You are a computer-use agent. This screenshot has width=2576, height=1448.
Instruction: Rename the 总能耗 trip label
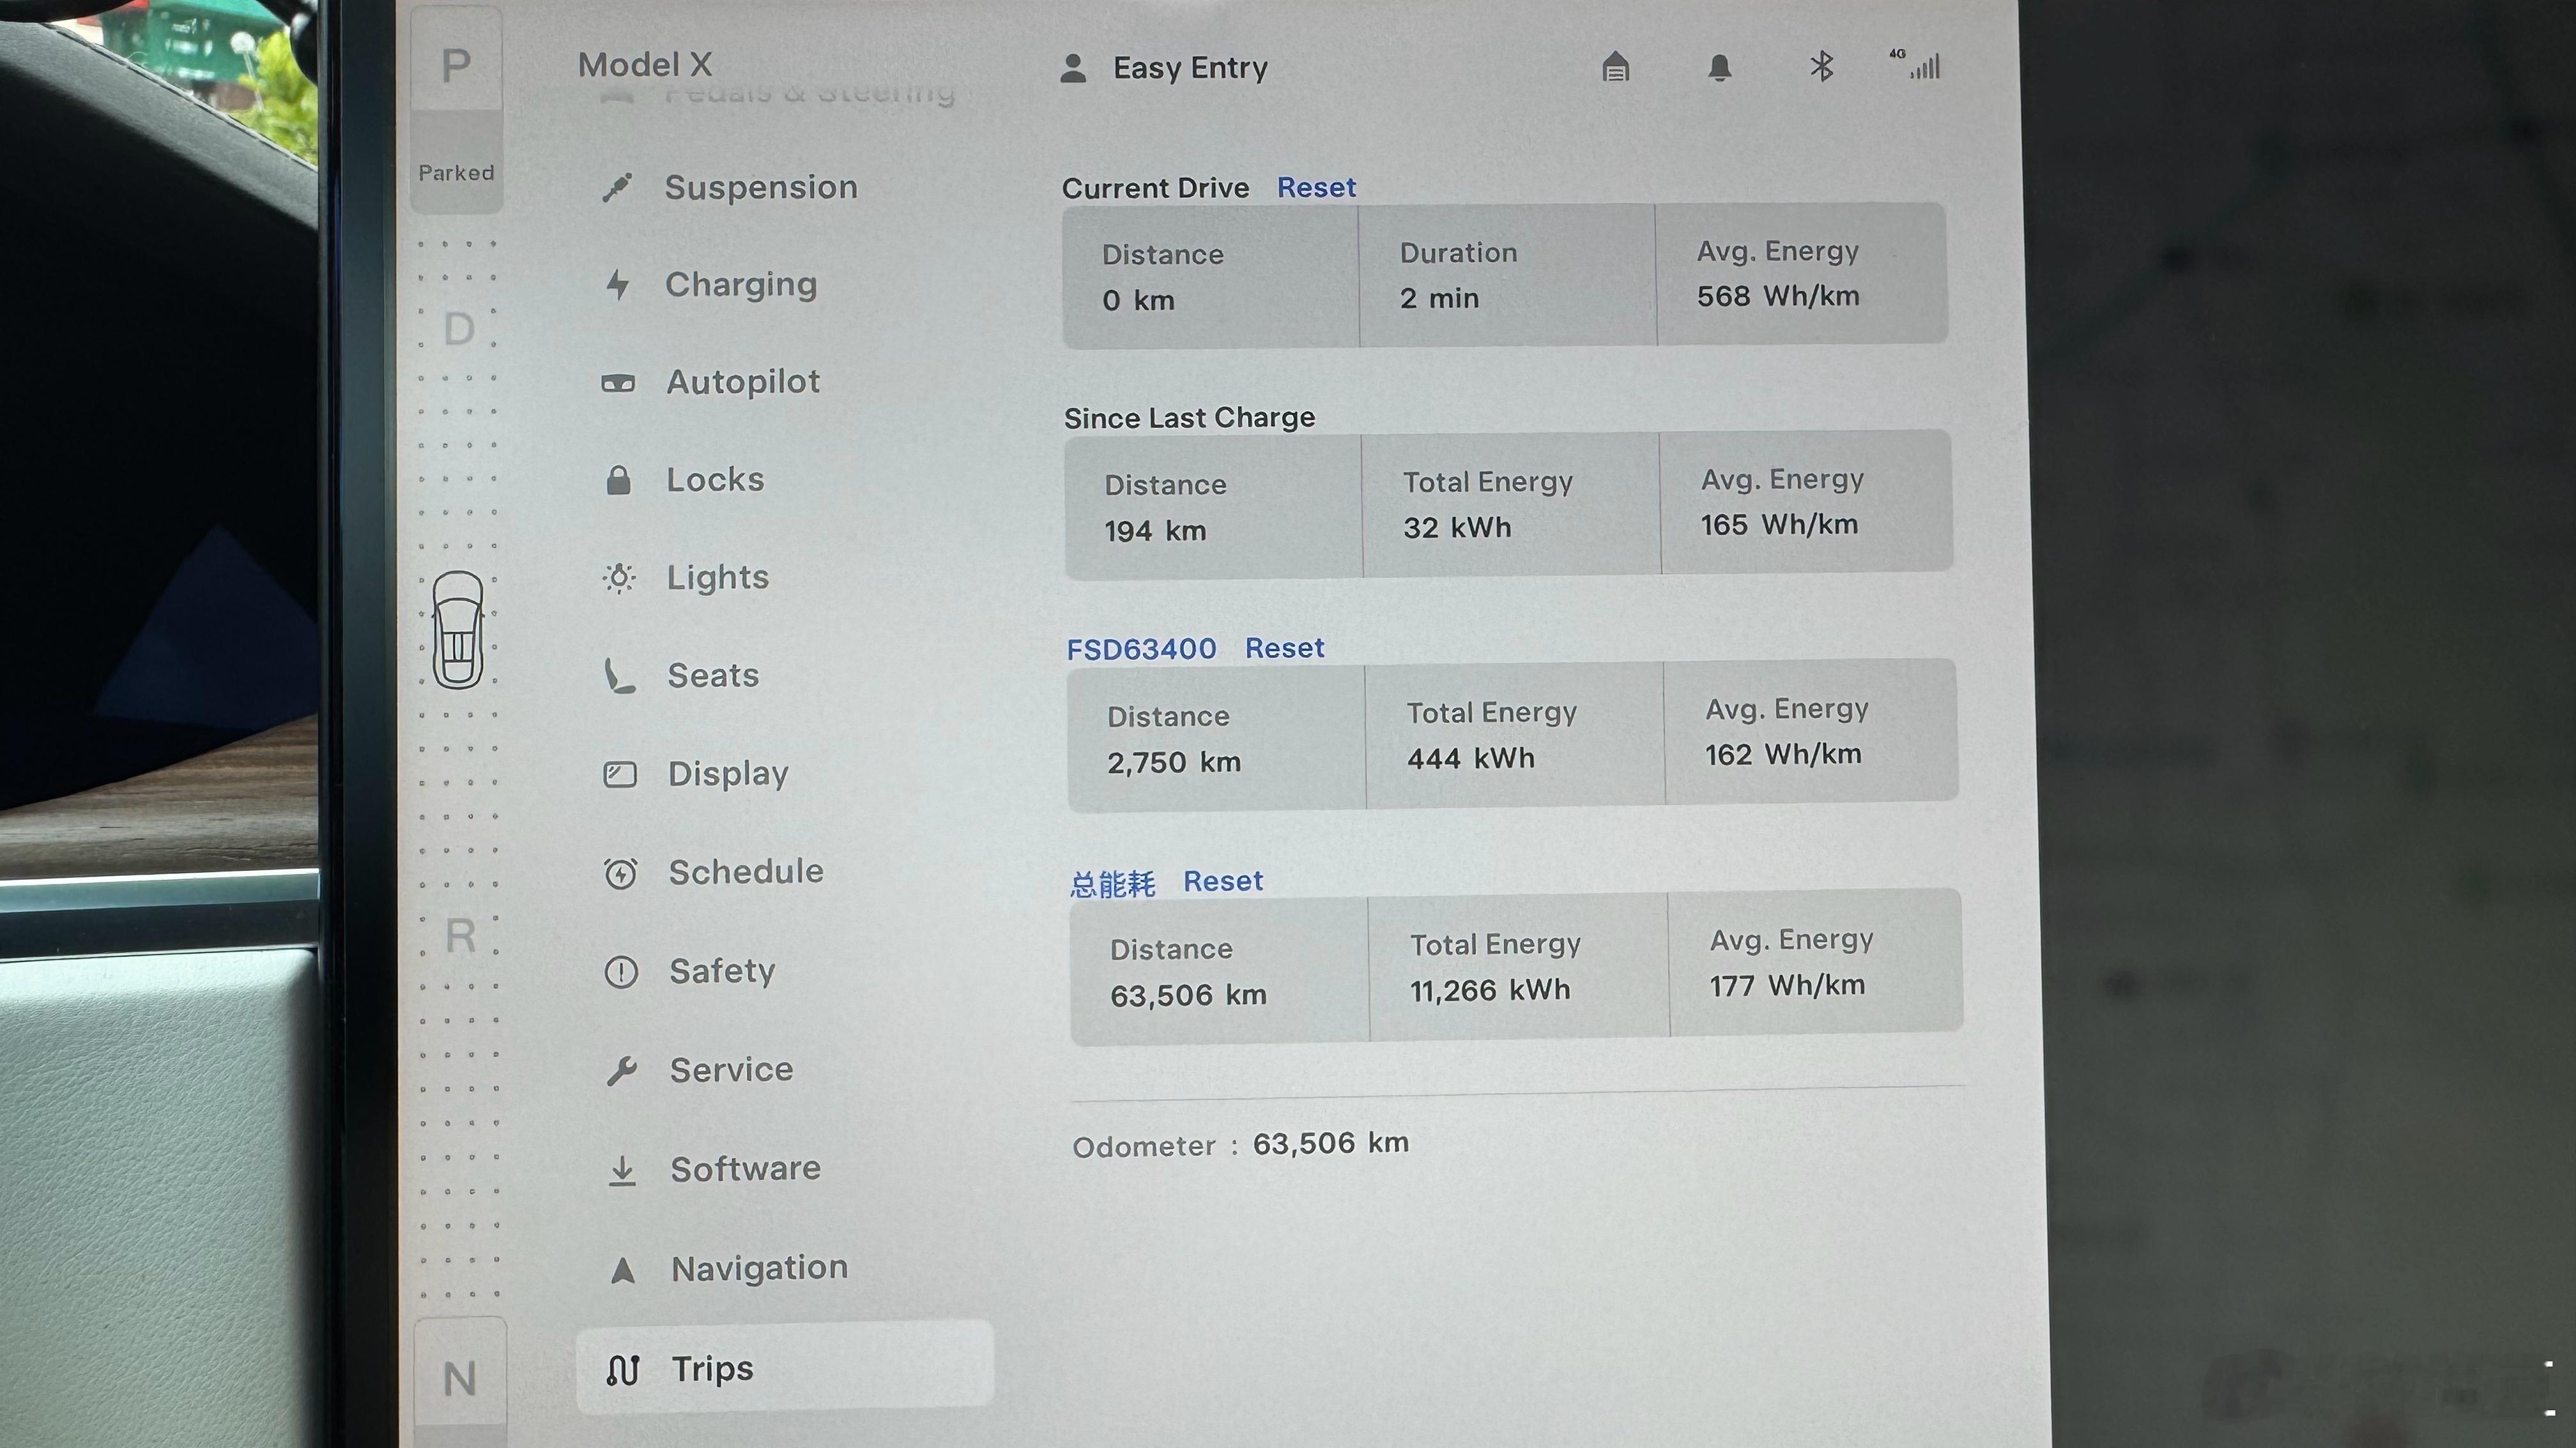(x=1112, y=884)
